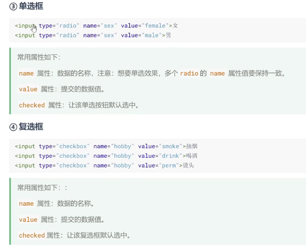Click "sex" in the male radio line
Viewport: 306px width, 247px height.
(x=109, y=35)
